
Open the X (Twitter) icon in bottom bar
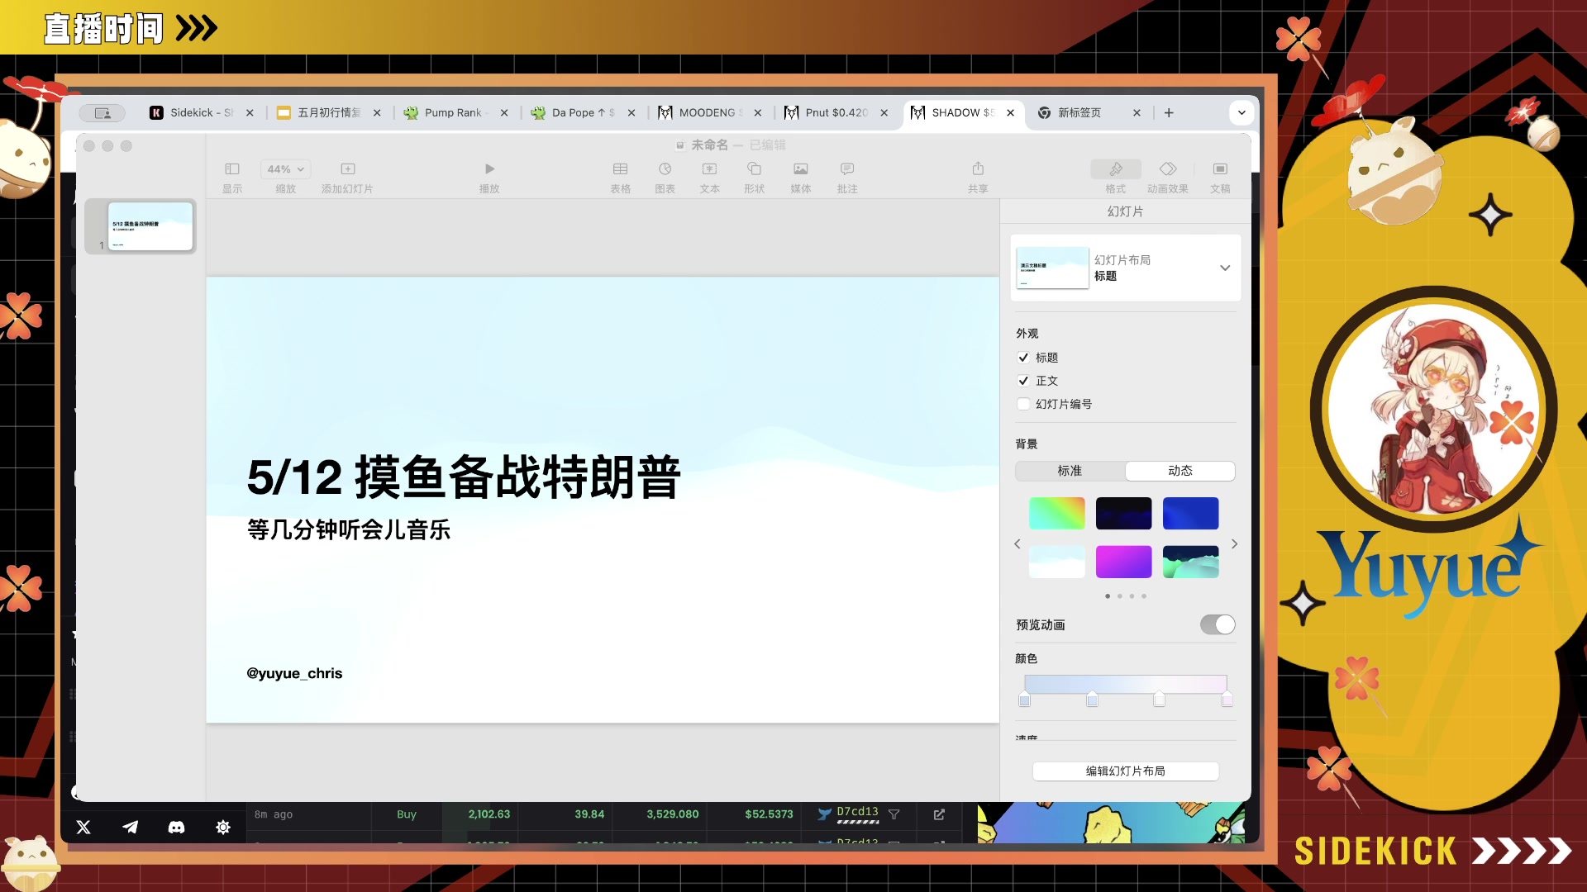[x=83, y=827]
